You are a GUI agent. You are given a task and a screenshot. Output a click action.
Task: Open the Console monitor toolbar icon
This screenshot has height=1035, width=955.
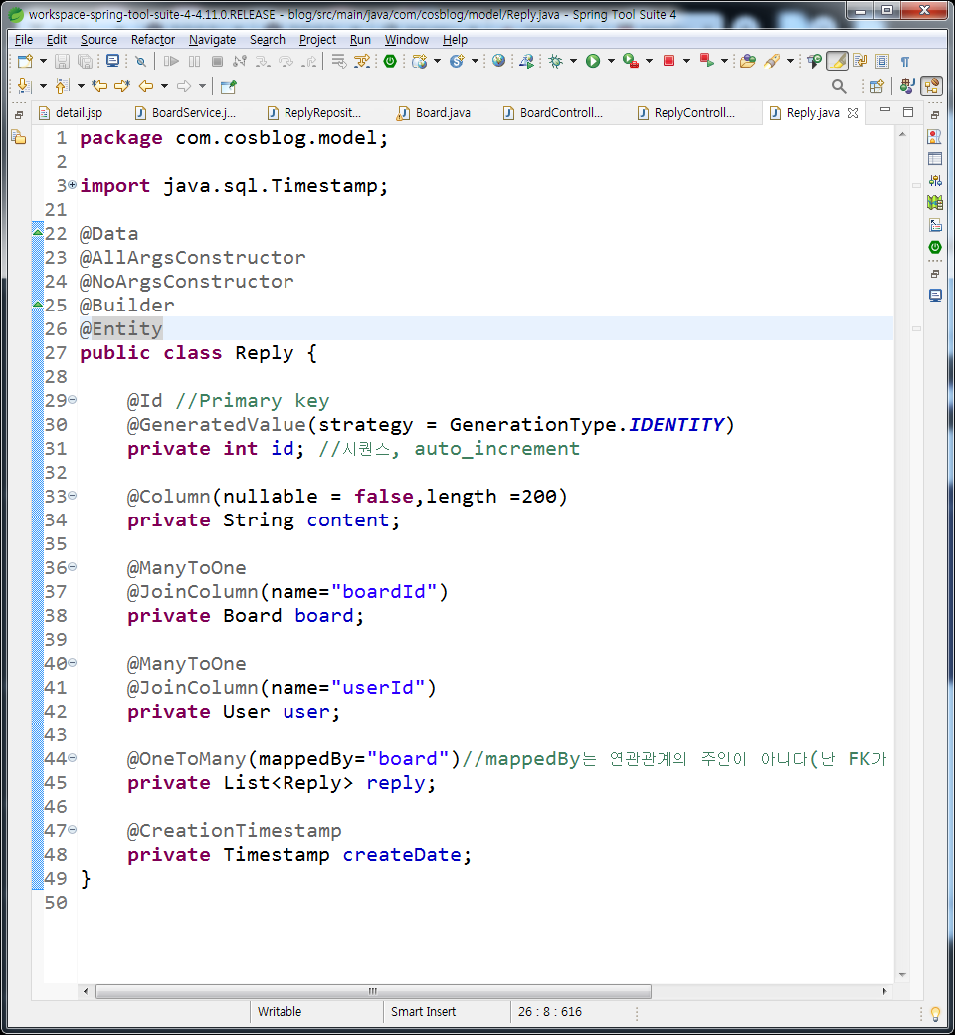pyautogui.click(x=112, y=62)
